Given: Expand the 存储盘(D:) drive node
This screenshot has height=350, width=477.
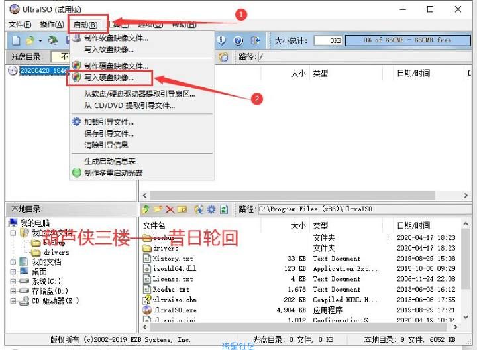Looking at the screenshot, I should click(14, 290).
